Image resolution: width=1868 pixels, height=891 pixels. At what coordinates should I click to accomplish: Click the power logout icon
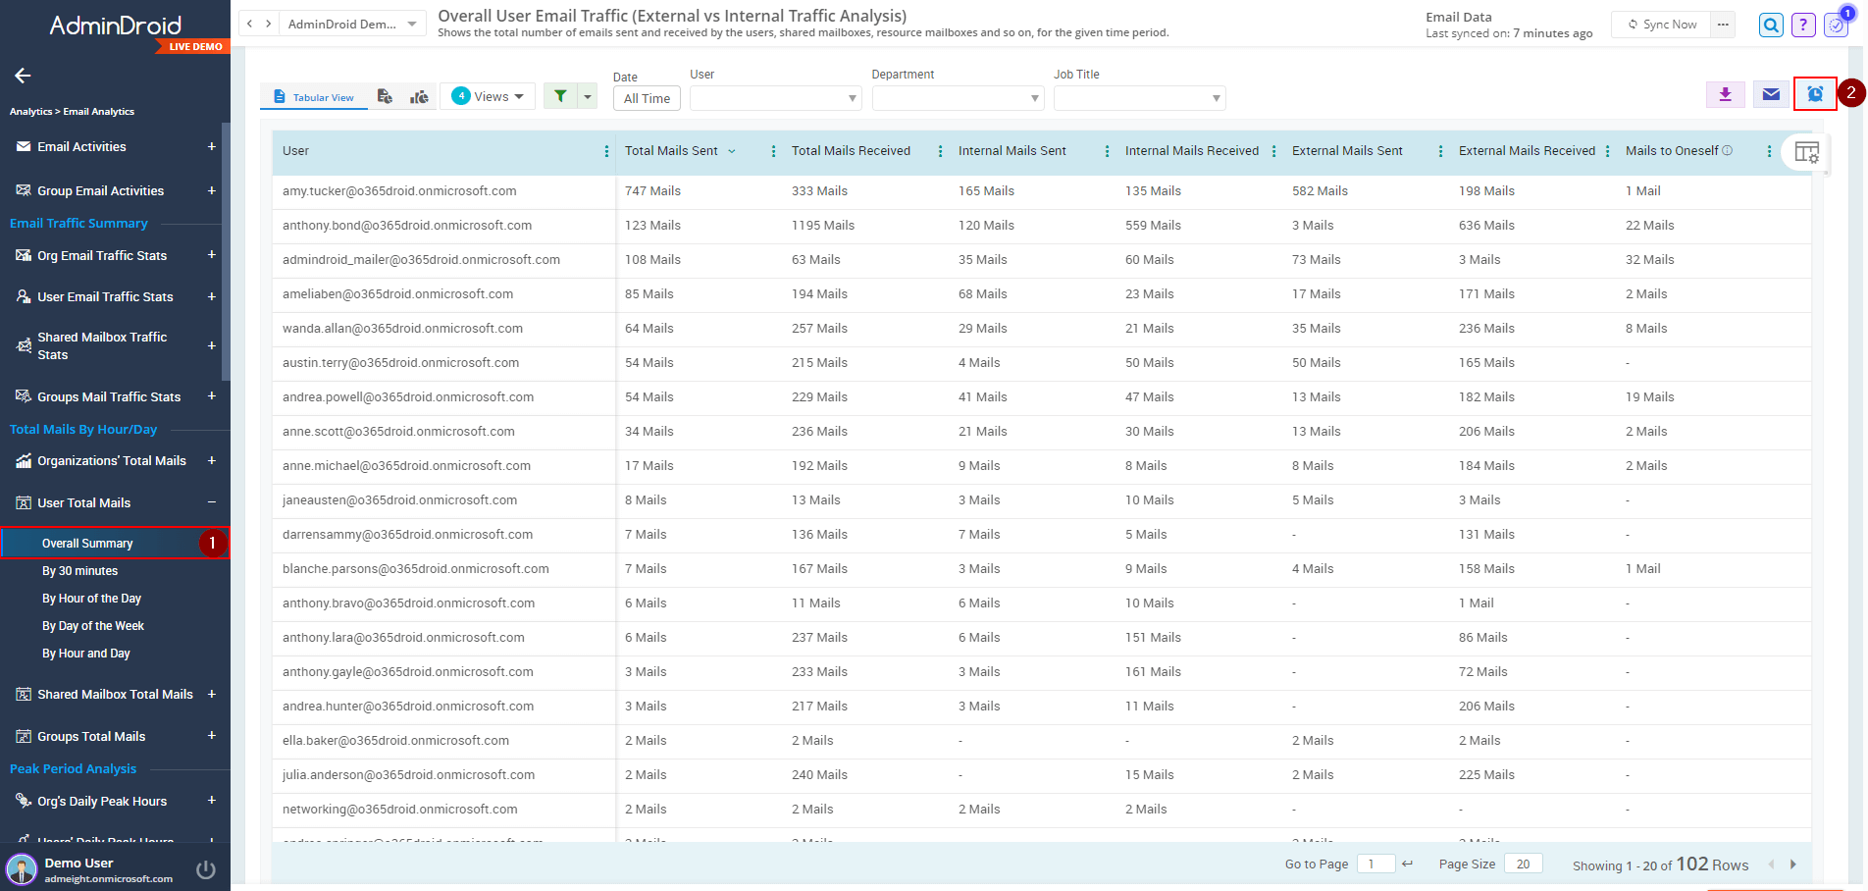click(205, 869)
